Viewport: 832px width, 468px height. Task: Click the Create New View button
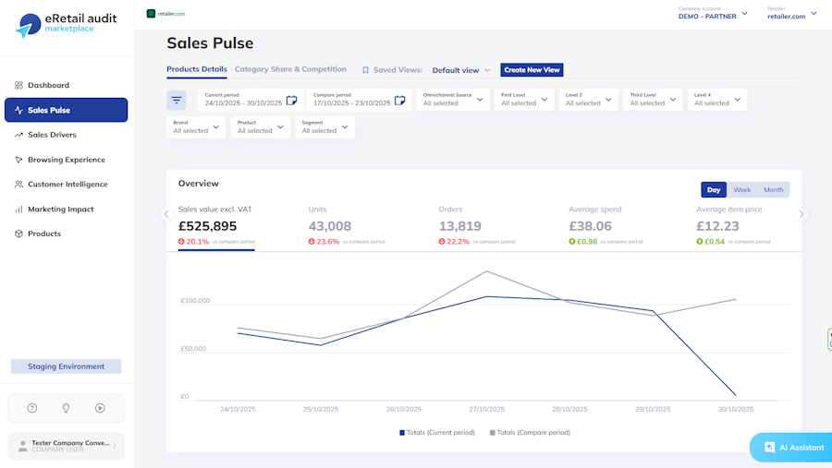(532, 70)
